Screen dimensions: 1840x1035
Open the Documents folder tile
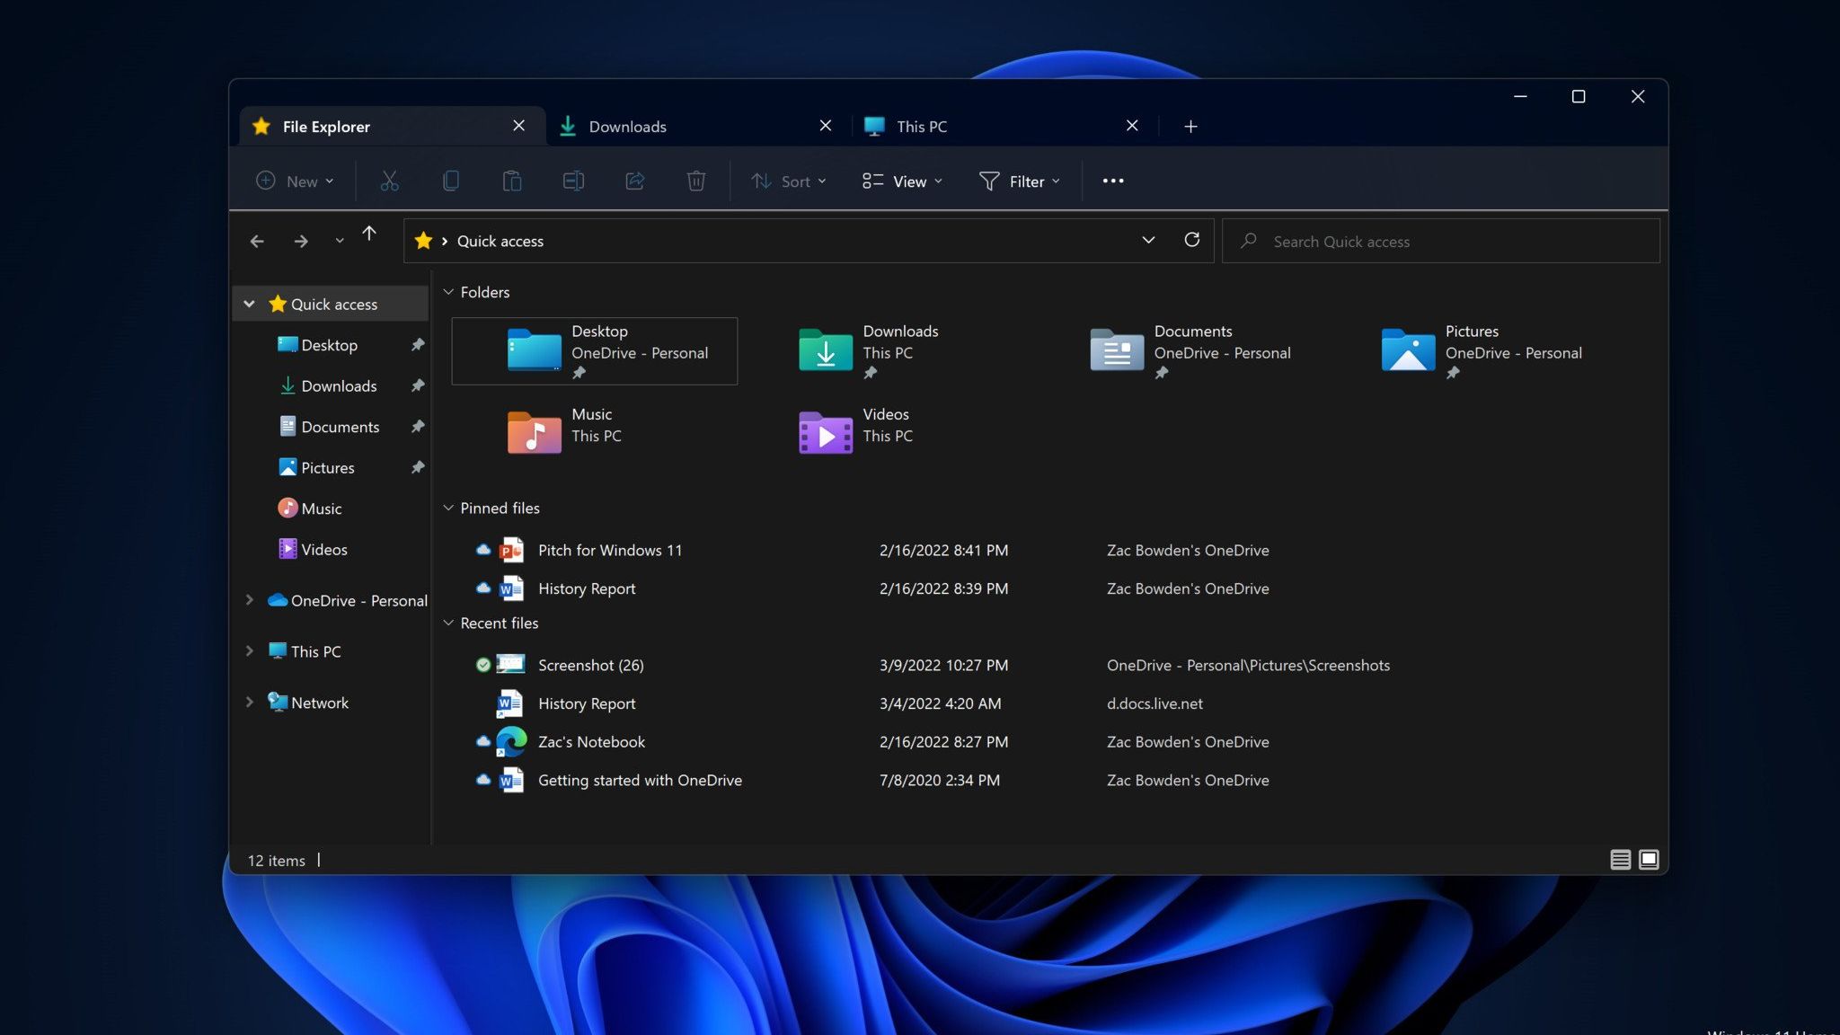1190,351
